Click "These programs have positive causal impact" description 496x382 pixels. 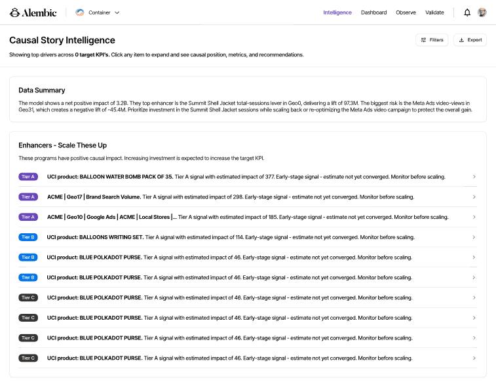[x=142, y=158]
